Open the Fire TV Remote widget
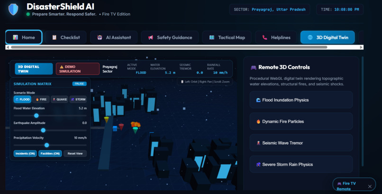The height and width of the screenshot is (194, 382). pyautogui.click(x=350, y=186)
